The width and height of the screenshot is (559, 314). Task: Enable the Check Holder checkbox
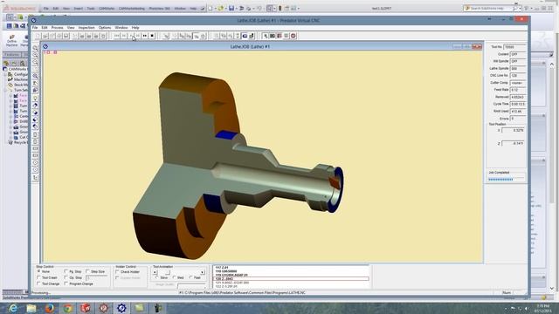[117, 271]
